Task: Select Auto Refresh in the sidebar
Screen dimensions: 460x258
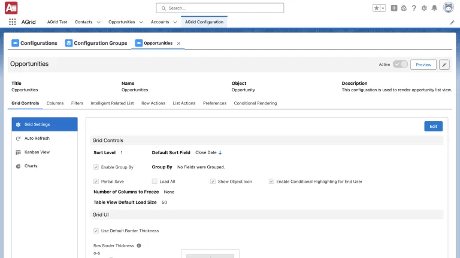Action: point(44,139)
